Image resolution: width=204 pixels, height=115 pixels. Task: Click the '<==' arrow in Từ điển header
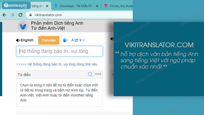(x=98, y=74)
